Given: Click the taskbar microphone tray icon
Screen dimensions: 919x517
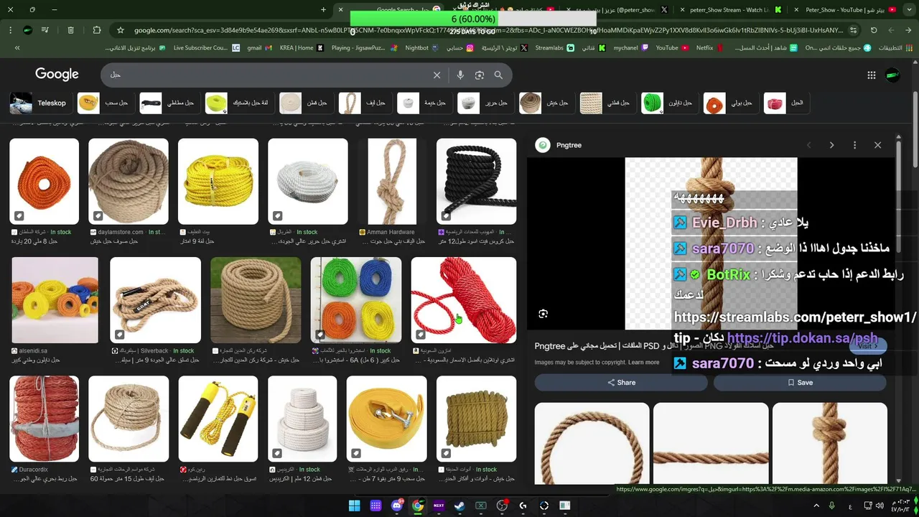Looking at the screenshot, I should coord(832,506).
